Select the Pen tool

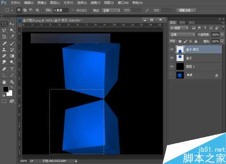point(4,69)
